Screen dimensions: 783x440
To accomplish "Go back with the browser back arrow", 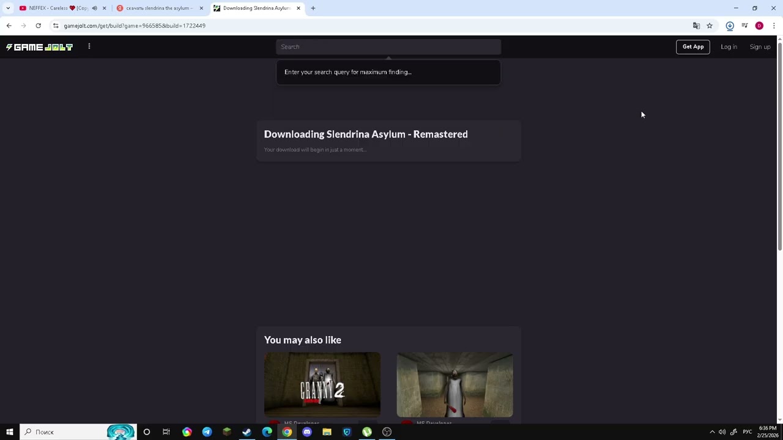I will [x=9, y=26].
